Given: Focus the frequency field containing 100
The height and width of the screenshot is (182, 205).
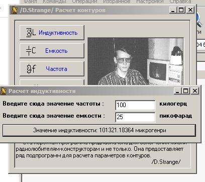Looking at the screenshot, I should point(135,105).
